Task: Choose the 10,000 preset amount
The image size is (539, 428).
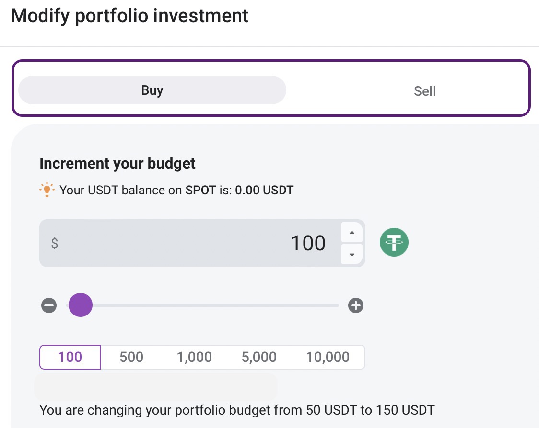Action: 328,357
